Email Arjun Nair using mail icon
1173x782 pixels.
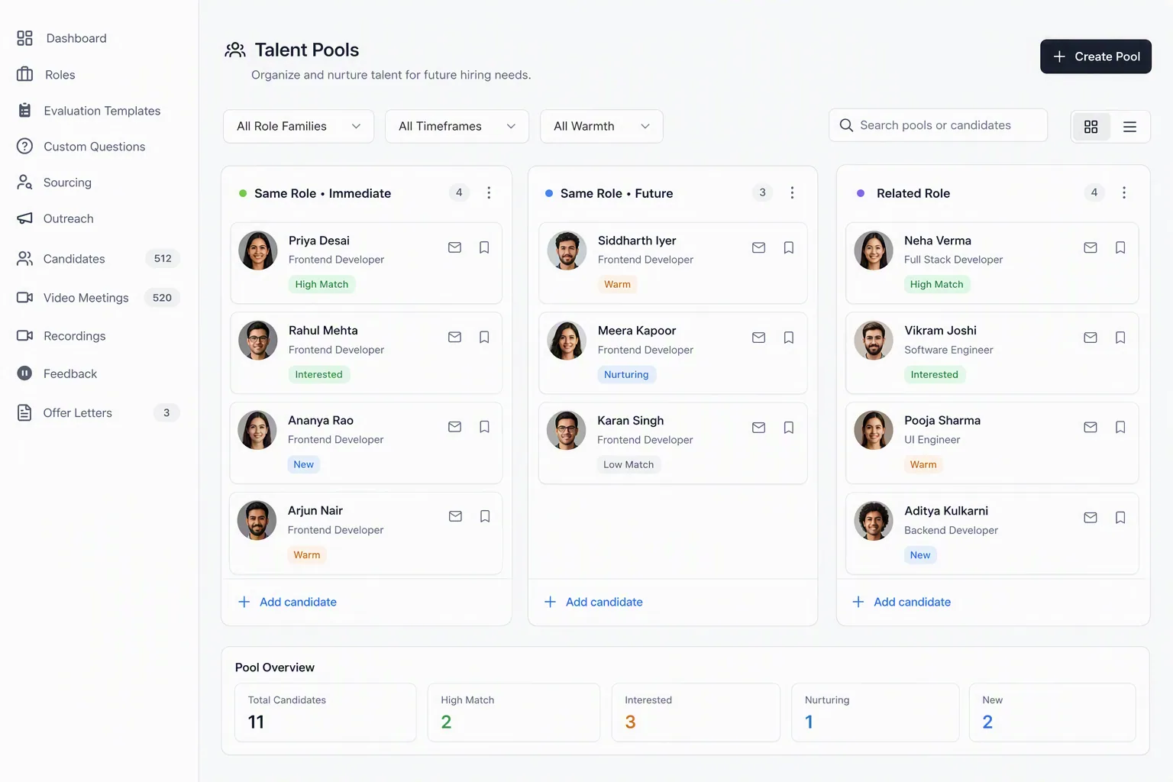click(455, 516)
